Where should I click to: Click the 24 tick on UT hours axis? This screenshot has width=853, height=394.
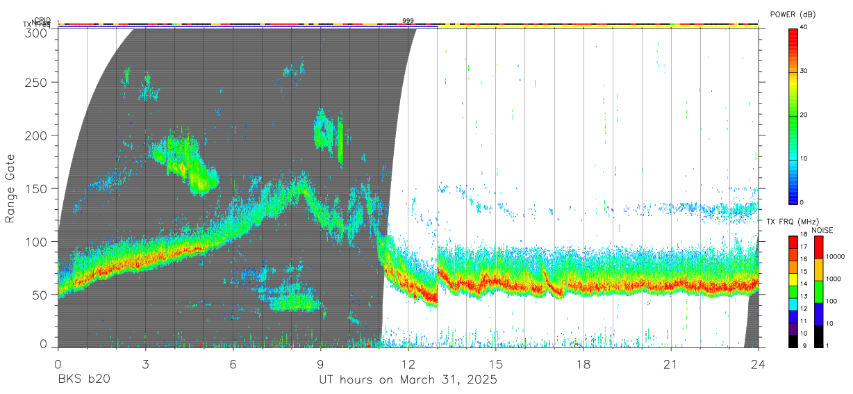click(x=759, y=364)
